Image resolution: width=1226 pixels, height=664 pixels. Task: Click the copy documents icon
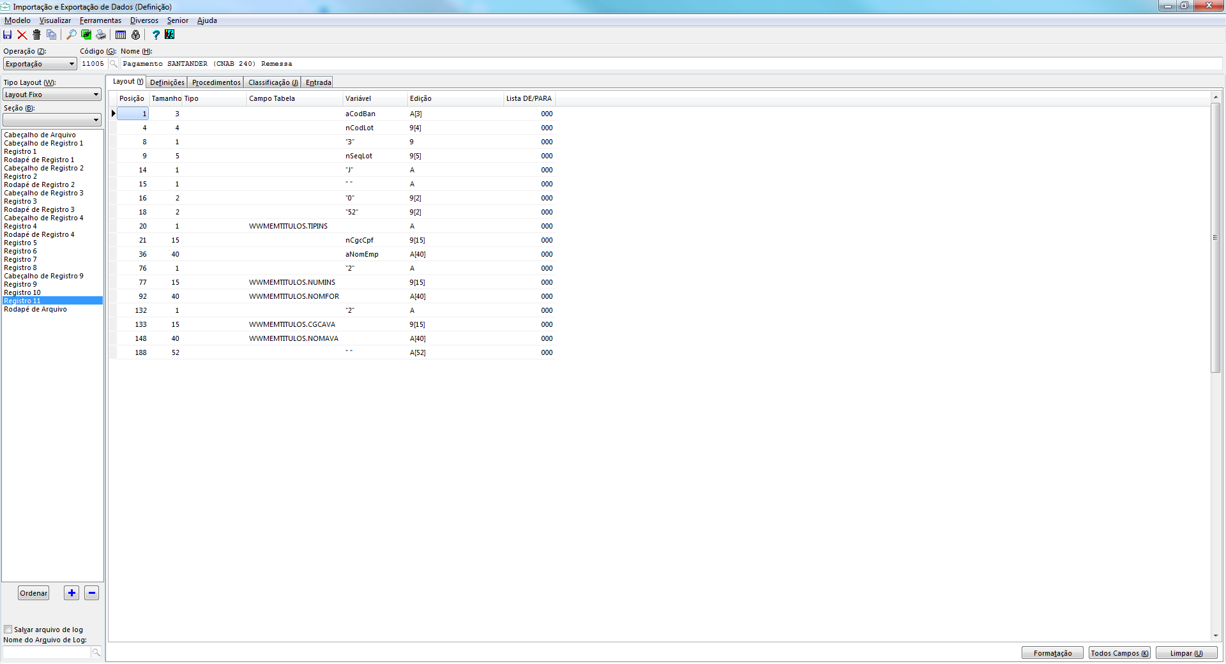tap(51, 35)
